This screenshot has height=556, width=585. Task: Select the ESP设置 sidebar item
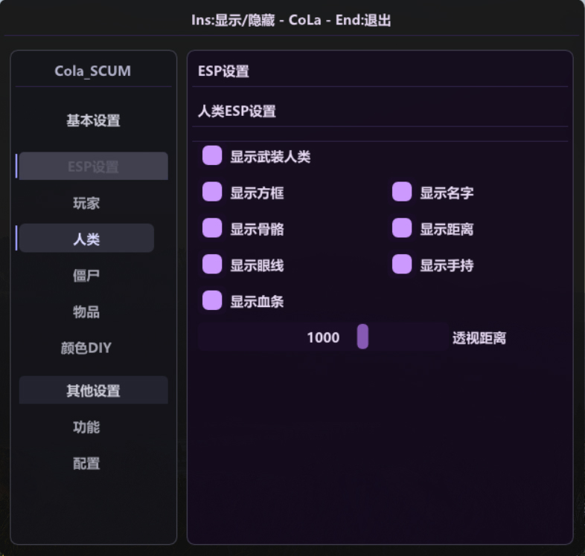click(93, 166)
